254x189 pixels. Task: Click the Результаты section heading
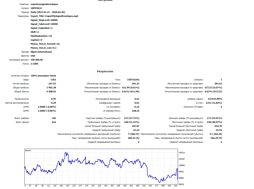pos(105,71)
